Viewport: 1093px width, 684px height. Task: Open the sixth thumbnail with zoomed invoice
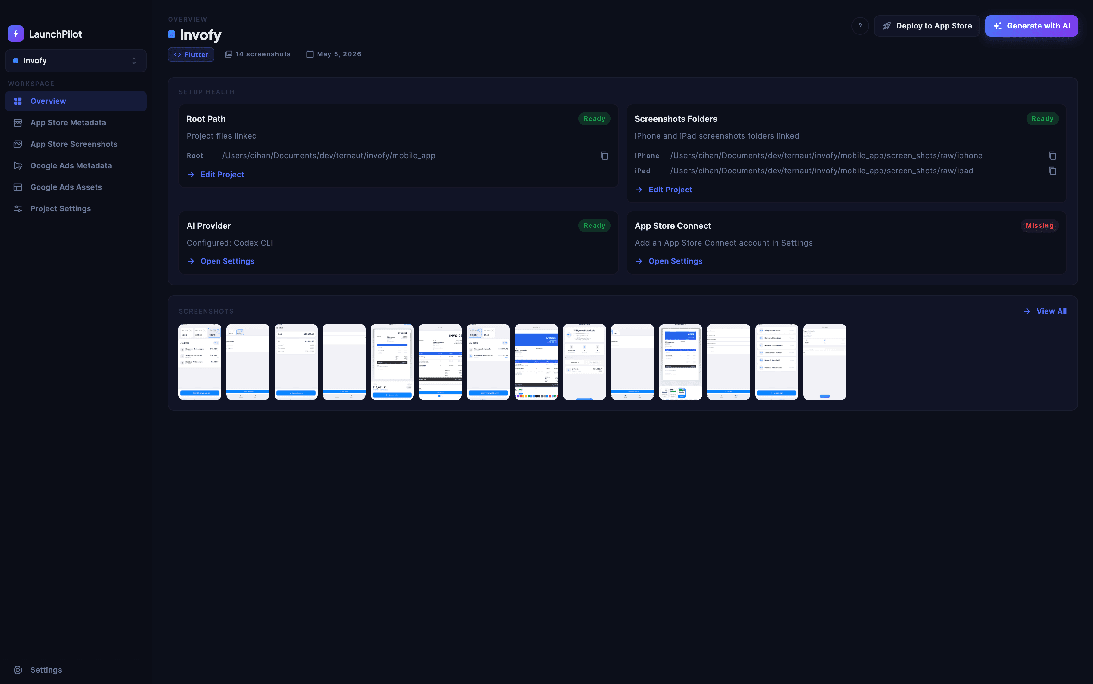(440, 362)
